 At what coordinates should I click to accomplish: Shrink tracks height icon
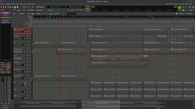(175, 14)
